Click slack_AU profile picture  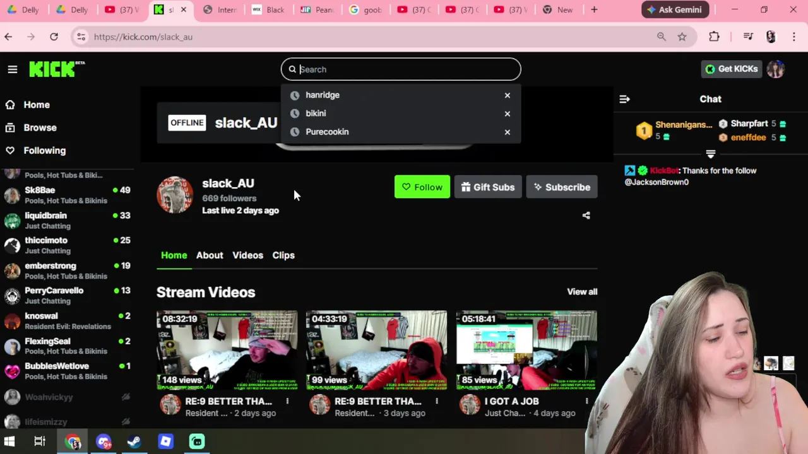175,195
